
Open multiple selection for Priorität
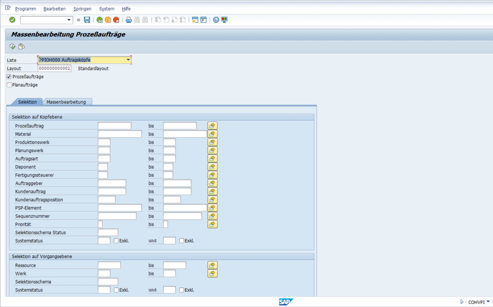tap(212, 224)
